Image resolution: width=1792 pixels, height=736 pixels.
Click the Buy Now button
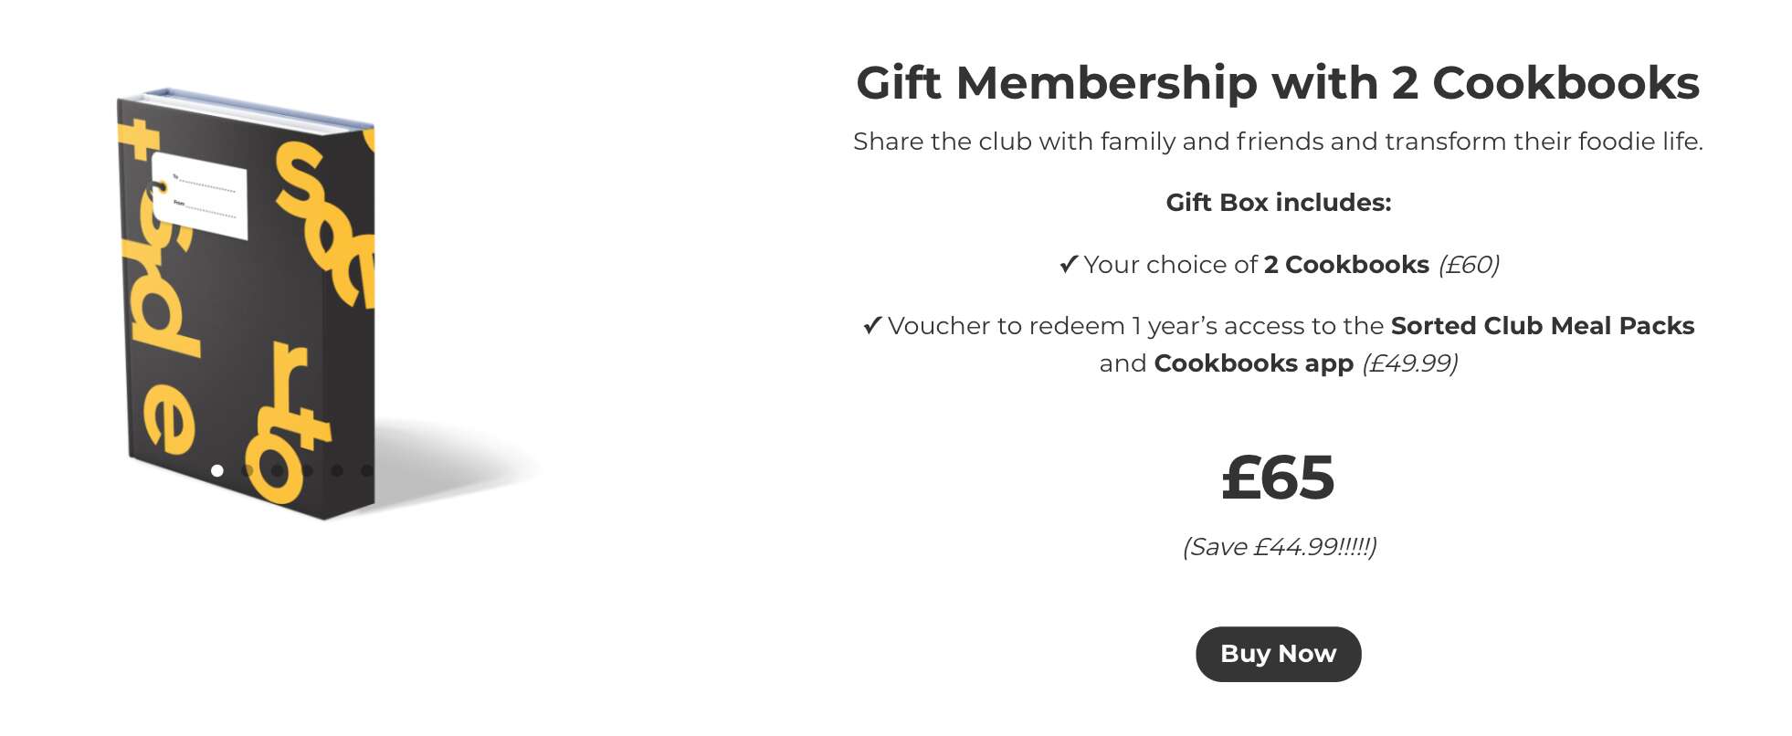[x=1278, y=654]
